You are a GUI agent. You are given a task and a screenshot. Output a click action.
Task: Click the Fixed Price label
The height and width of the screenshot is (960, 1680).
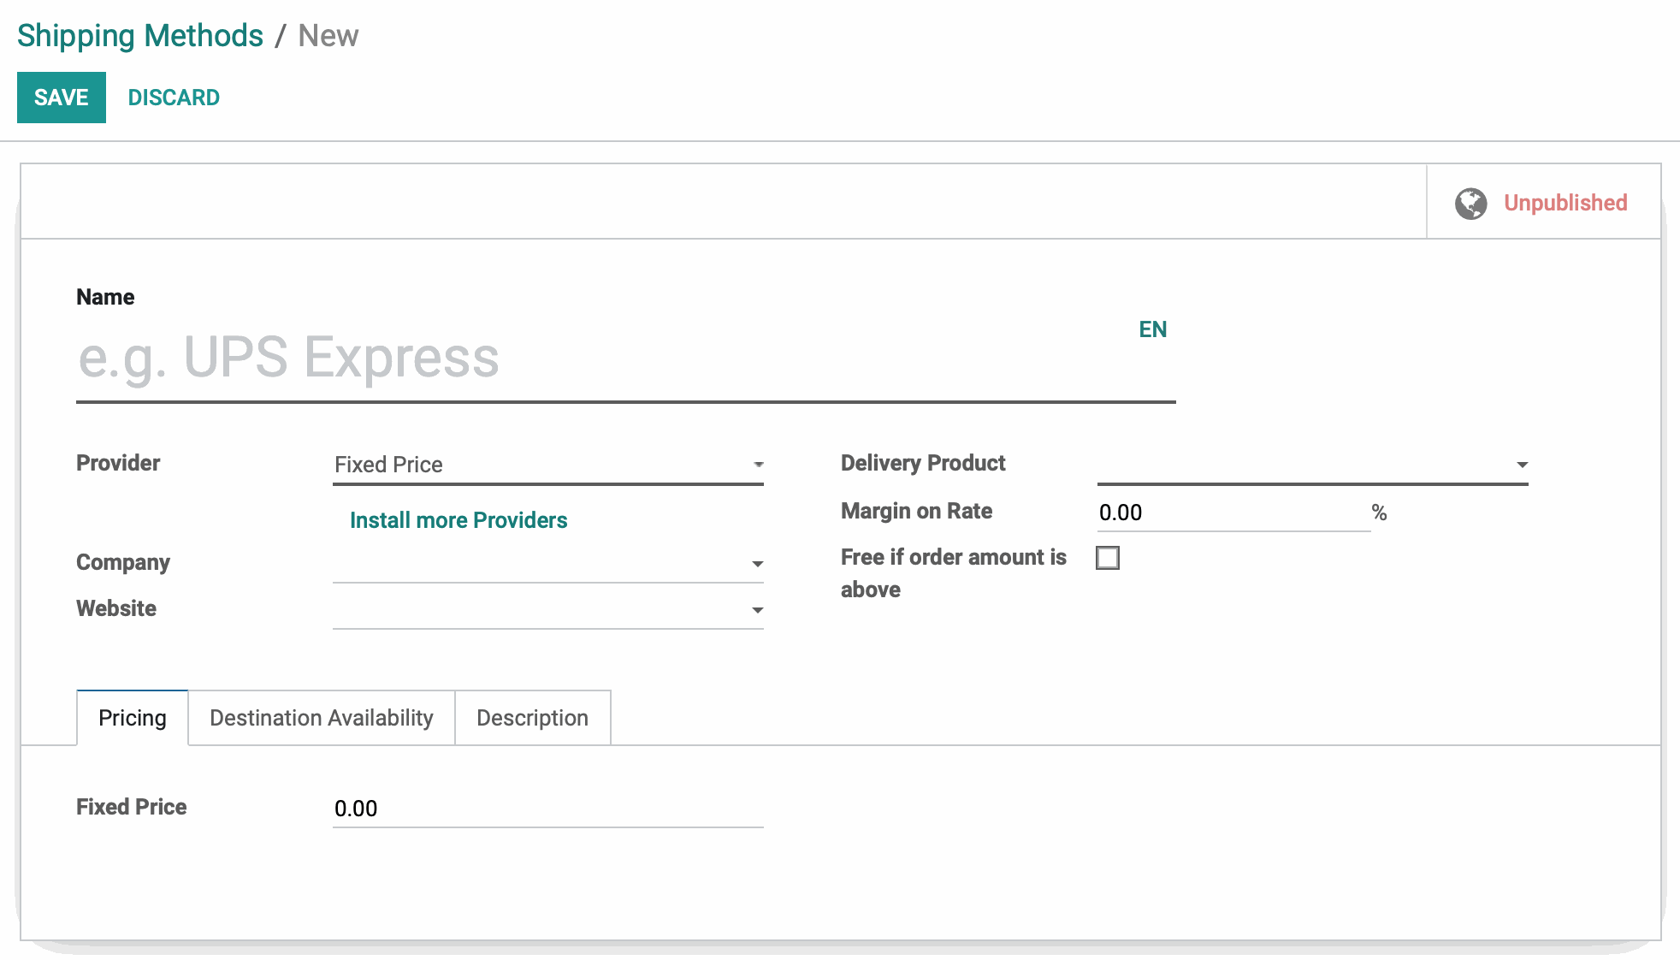[131, 807]
